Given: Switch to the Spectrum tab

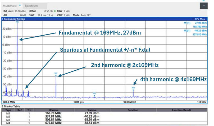Looking at the screenshot, I should (31, 6).
